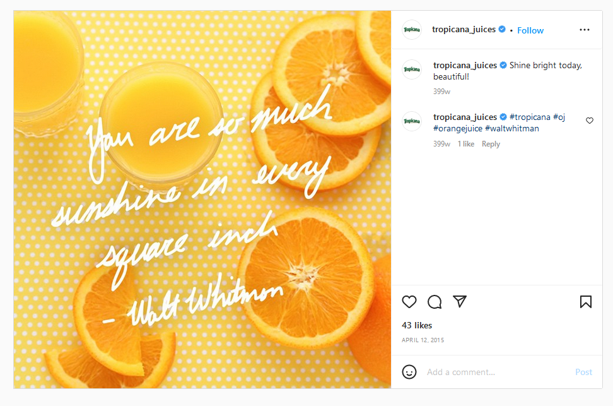This screenshot has width=613, height=406.
Task: Click the Tropicana avatar beside the caption
Action: (x=412, y=69)
